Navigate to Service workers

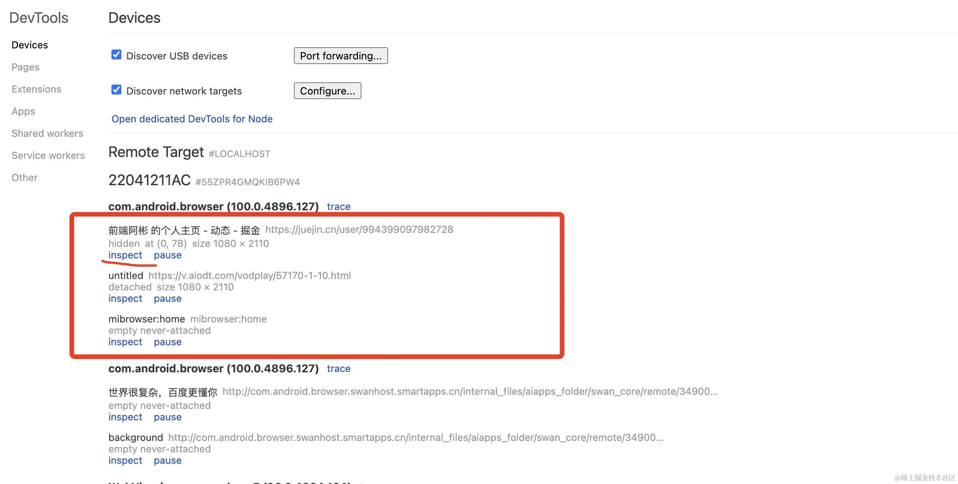(x=48, y=155)
